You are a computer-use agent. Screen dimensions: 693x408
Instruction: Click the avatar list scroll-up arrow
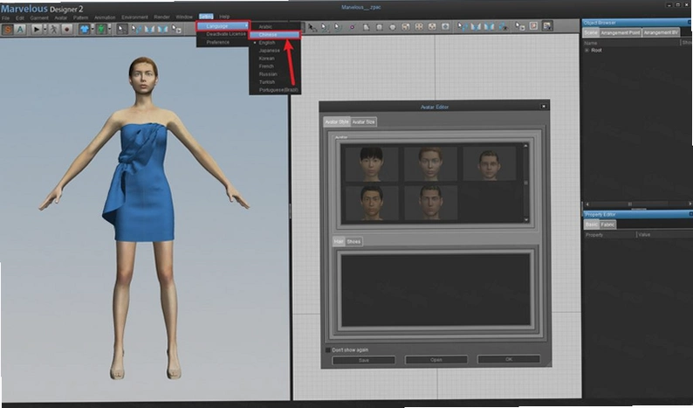tap(526, 146)
